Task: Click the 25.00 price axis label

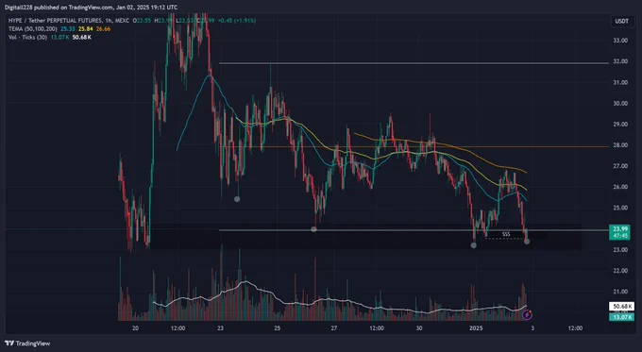Action: tap(620, 208)
